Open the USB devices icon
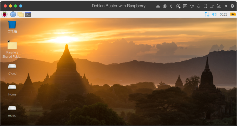 171,6
